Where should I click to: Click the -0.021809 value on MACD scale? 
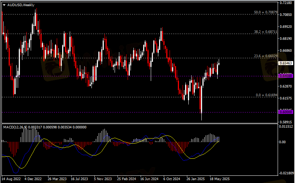click(286, 173)
